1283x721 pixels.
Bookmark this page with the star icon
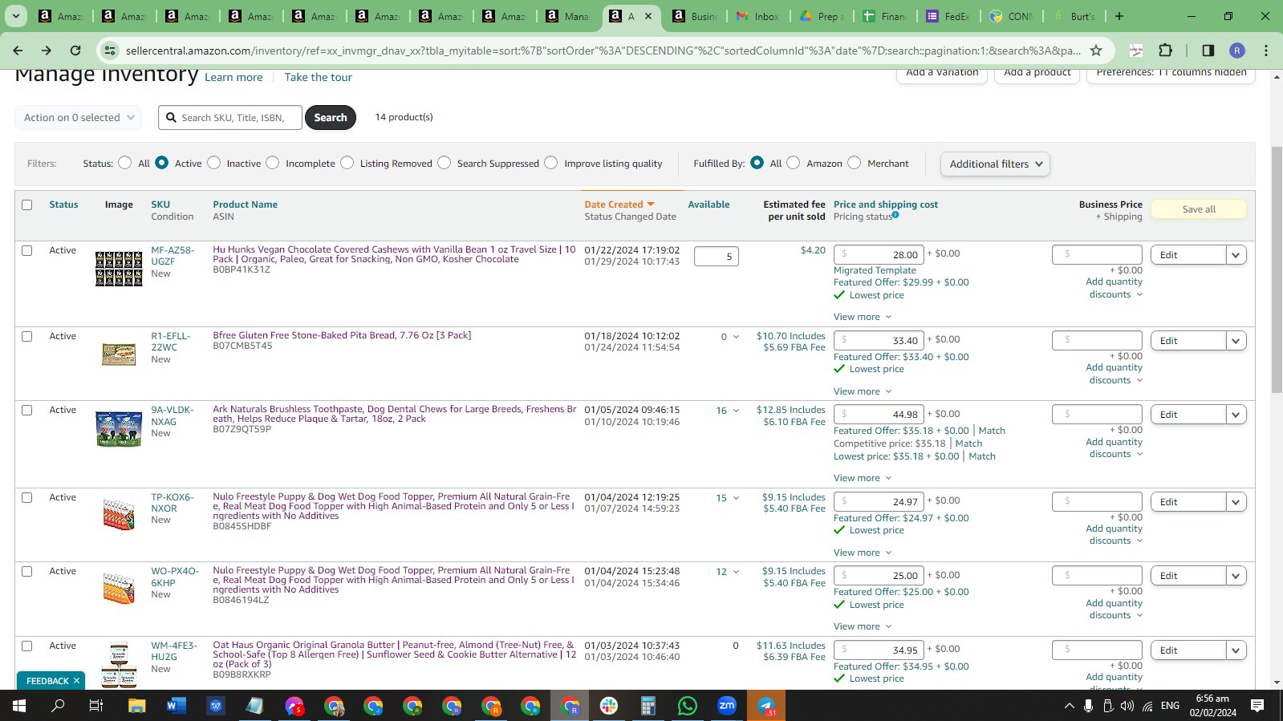pos(1096,51)
